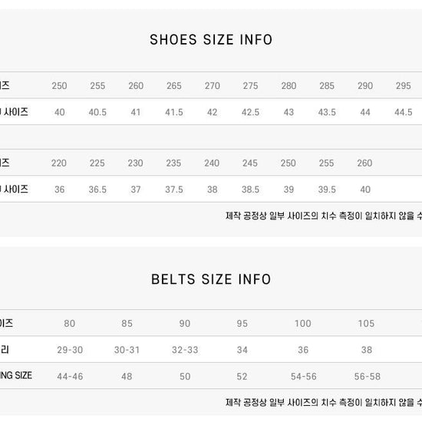Click EU size 44.5 cell
The height and width of the screenshot is (422, 422).
coord(403,112)
